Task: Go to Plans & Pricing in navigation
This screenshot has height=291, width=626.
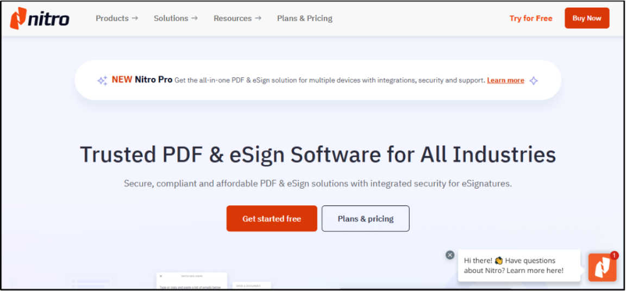Action: pyautogui.click(x=305, y=18)
